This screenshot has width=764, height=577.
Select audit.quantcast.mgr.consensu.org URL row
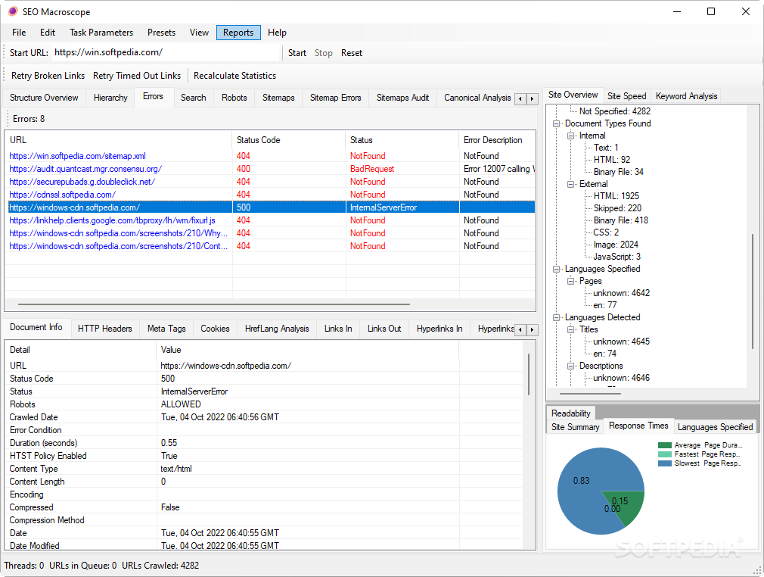(x=272, y=169)
